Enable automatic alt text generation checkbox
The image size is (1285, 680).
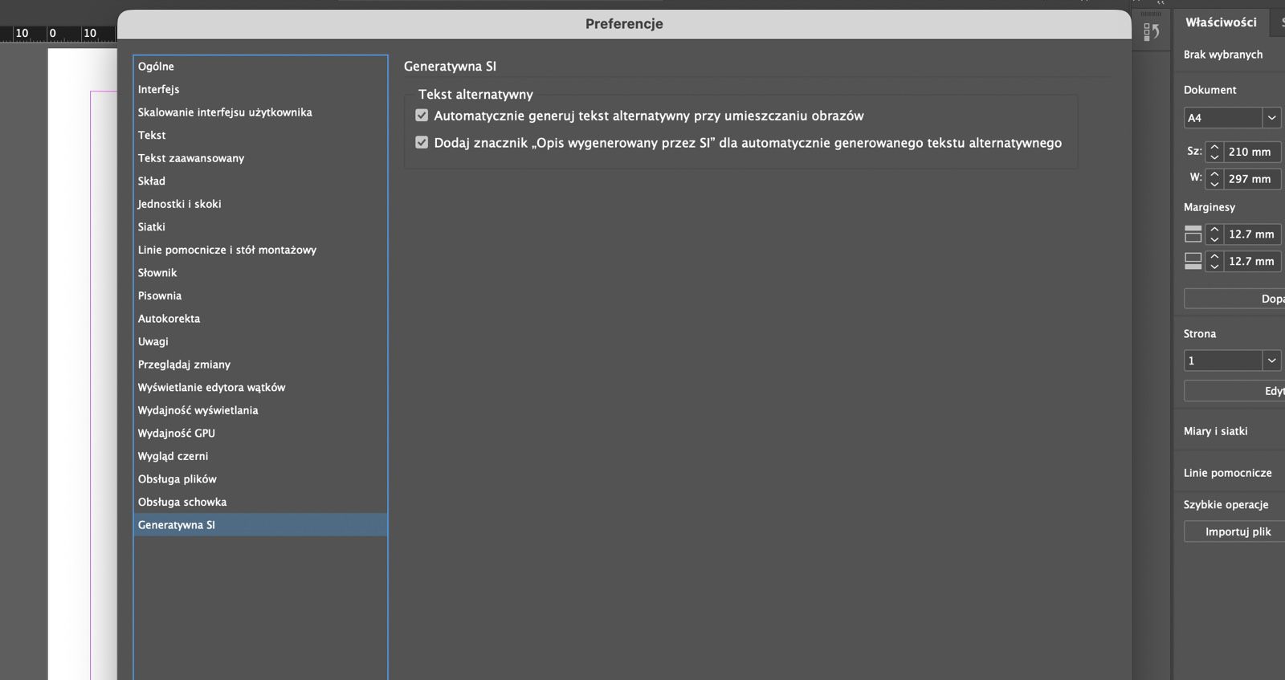pos(422,116)
